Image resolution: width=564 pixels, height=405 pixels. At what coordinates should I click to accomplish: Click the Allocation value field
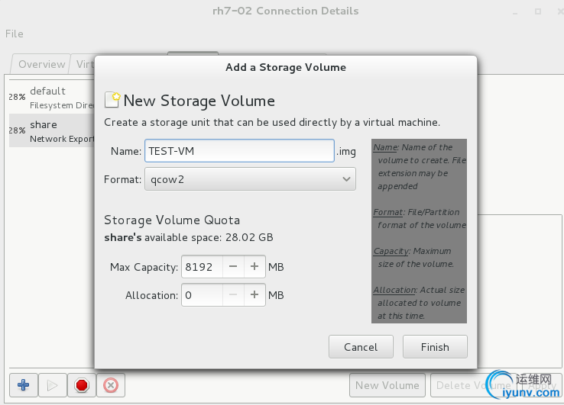tap(203, 294)
